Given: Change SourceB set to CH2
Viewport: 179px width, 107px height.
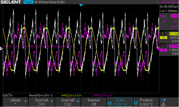Looking at the screenshot, I should (68, 102).
